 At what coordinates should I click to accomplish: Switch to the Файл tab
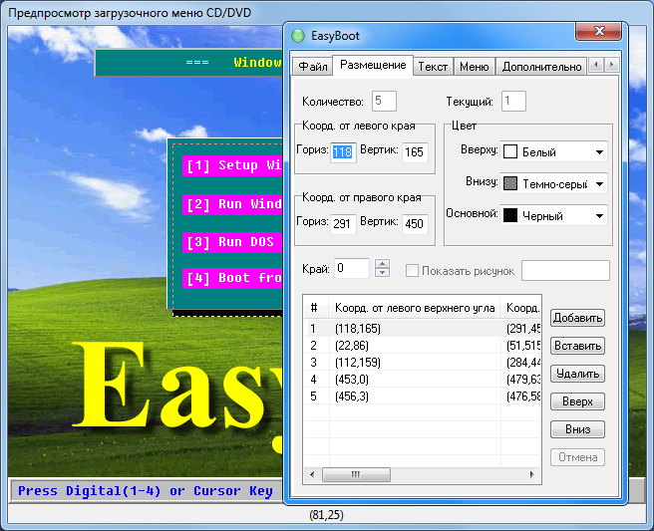[312, 67]
